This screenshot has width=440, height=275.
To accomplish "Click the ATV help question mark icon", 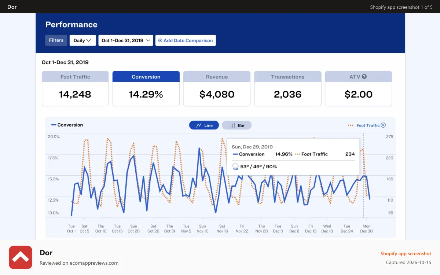I will (364, 77).
